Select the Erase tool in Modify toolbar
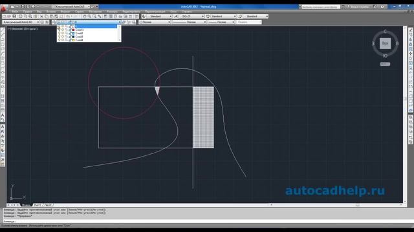The image size is (414, 232). [x=411, y=30]
